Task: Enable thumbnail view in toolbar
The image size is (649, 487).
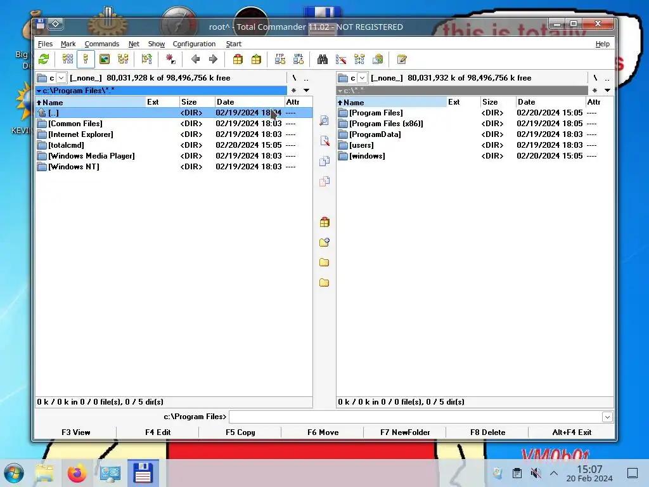Action: click(105, 59)
